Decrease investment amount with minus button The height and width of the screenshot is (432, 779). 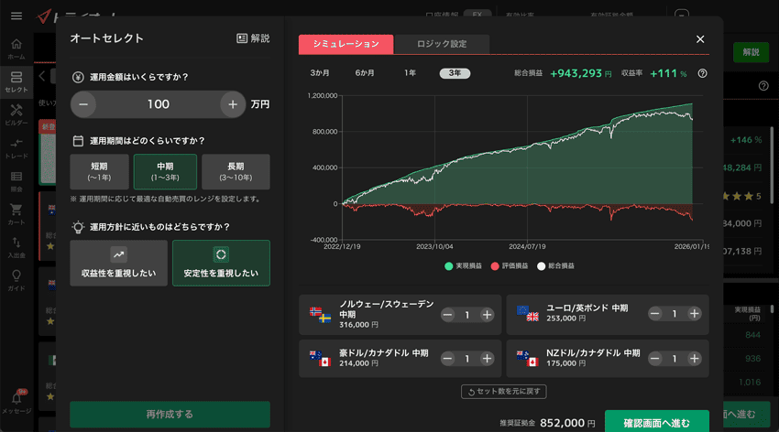coord(83,104)
